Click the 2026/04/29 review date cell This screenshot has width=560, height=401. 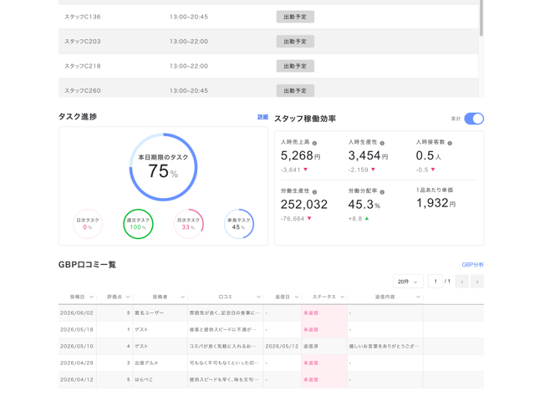77,363
